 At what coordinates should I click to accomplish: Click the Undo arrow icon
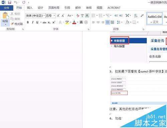[x=16, y=2]
